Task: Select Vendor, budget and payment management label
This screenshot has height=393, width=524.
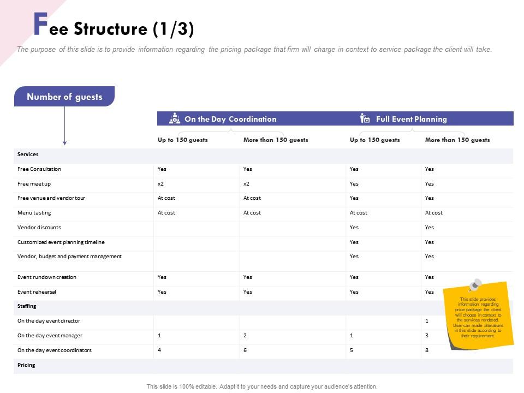Action: point(69,257)
